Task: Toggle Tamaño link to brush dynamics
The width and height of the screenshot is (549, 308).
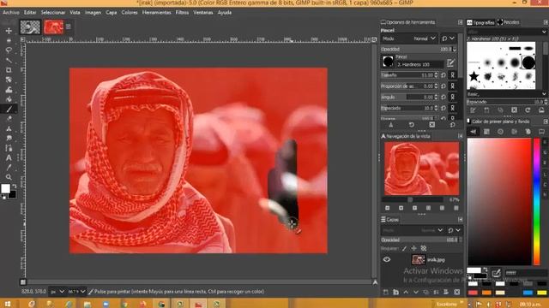Action: tap(452, 75)
